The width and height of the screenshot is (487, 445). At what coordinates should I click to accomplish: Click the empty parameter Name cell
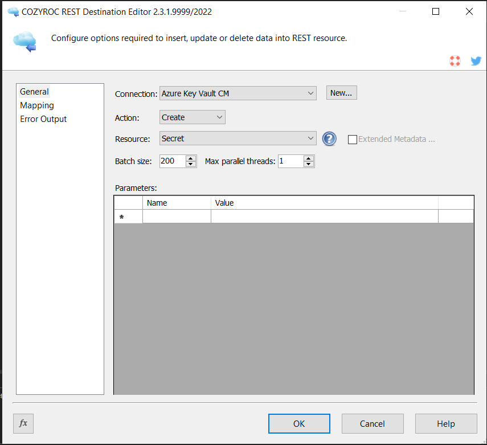coord(177,217)
